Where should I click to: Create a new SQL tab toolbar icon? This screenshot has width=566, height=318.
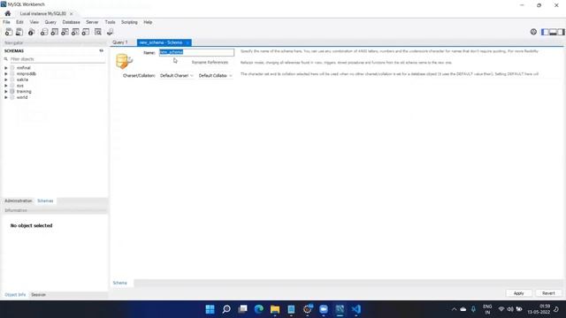coord(9,32)
